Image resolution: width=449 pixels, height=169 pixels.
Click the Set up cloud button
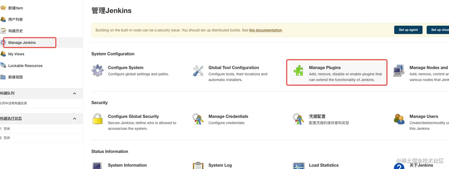click(438, 30)
